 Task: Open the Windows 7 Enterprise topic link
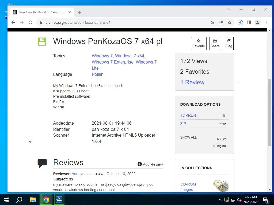[113, 62]
